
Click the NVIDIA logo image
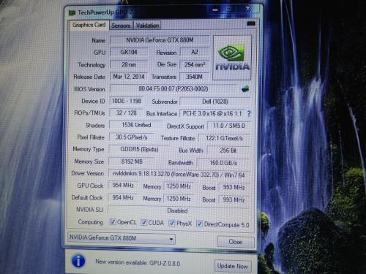point(232,58)
